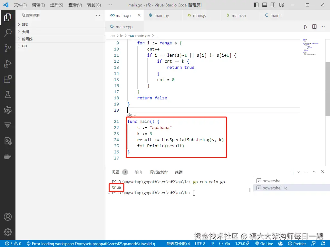Switch to main.c editor tab
The image size is (330, 247).
pos(279,15)
